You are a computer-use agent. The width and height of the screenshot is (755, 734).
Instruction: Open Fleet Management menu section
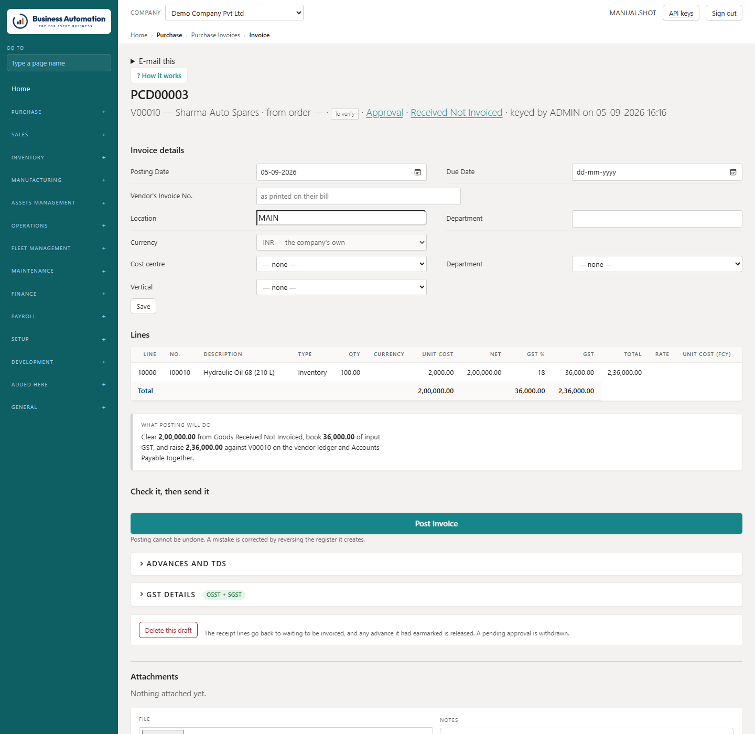point(59,249)
